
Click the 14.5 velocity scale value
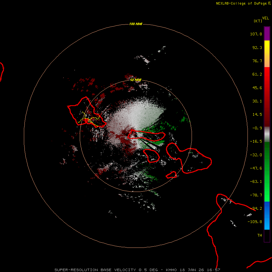coord(257,115)
